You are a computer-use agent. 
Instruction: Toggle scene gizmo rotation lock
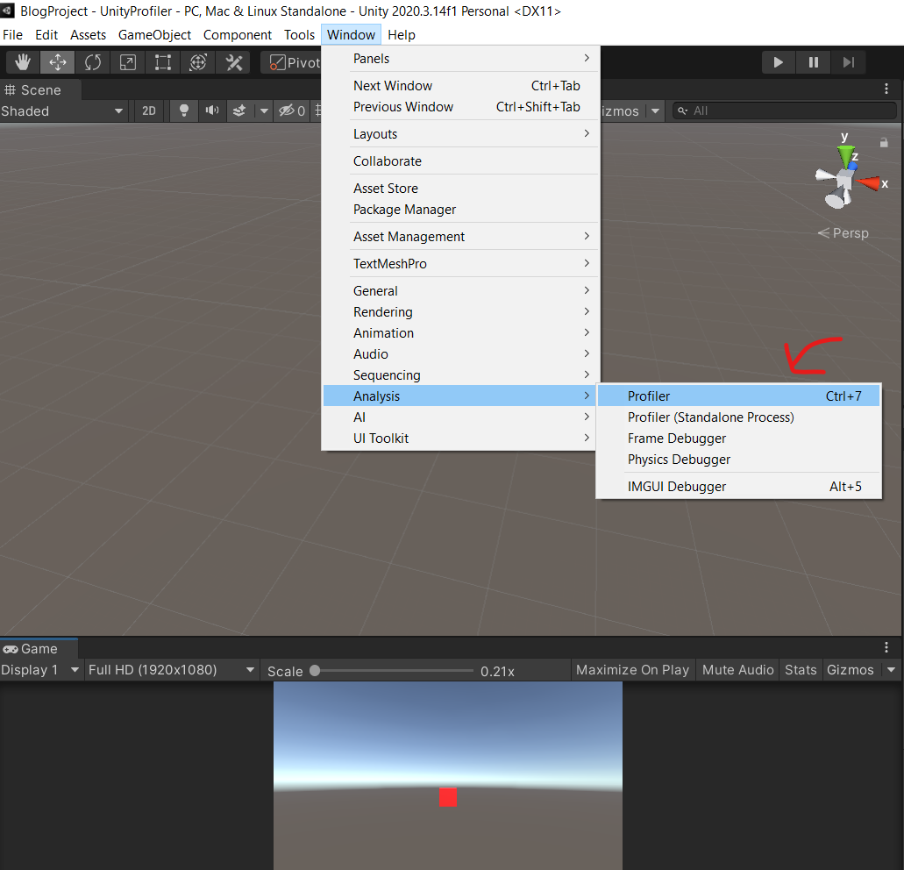coord(884,142)
